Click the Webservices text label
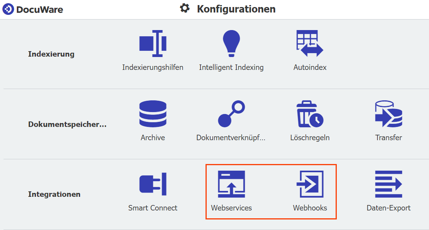This screenshot has width=429, height=230. coord(231,208)
